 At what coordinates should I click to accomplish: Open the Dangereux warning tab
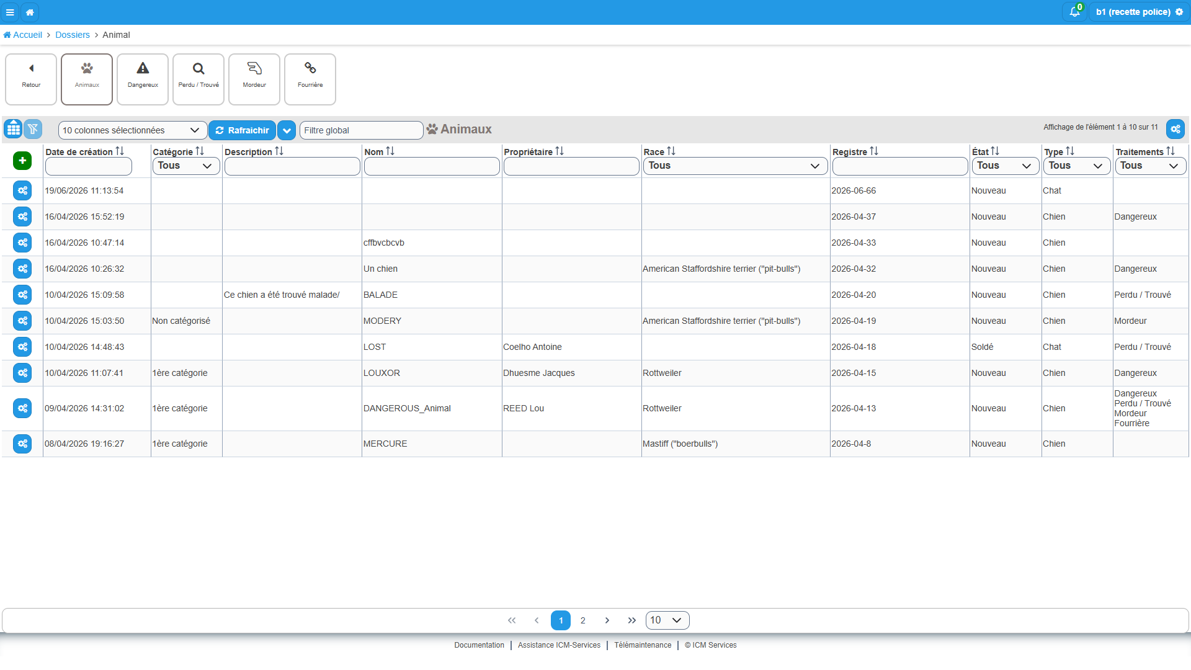pyautogui.click(x=143, y=79)
